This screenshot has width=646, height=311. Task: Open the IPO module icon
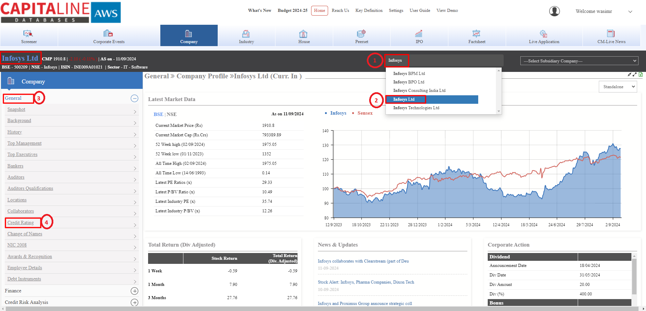point(419,34)
